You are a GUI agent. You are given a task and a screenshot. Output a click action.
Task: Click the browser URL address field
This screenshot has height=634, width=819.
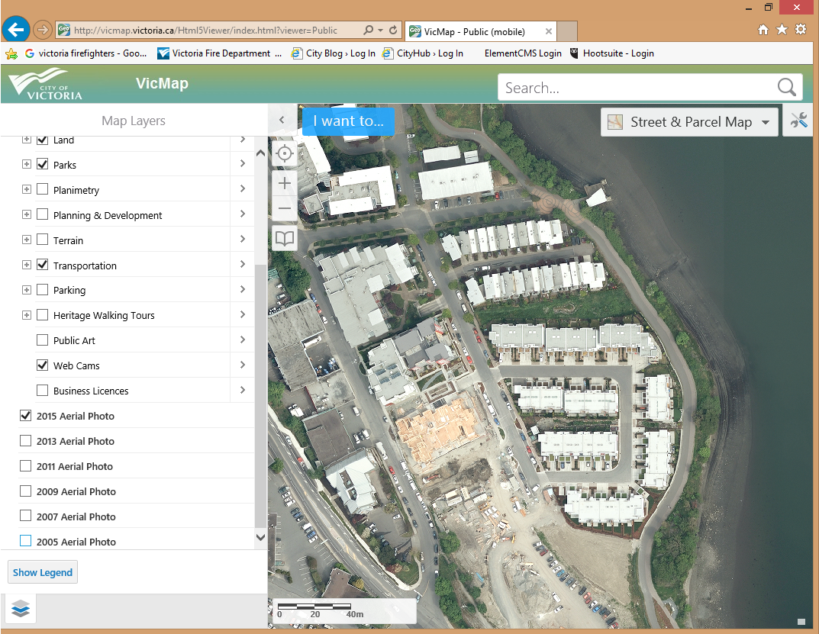[205, 31]
